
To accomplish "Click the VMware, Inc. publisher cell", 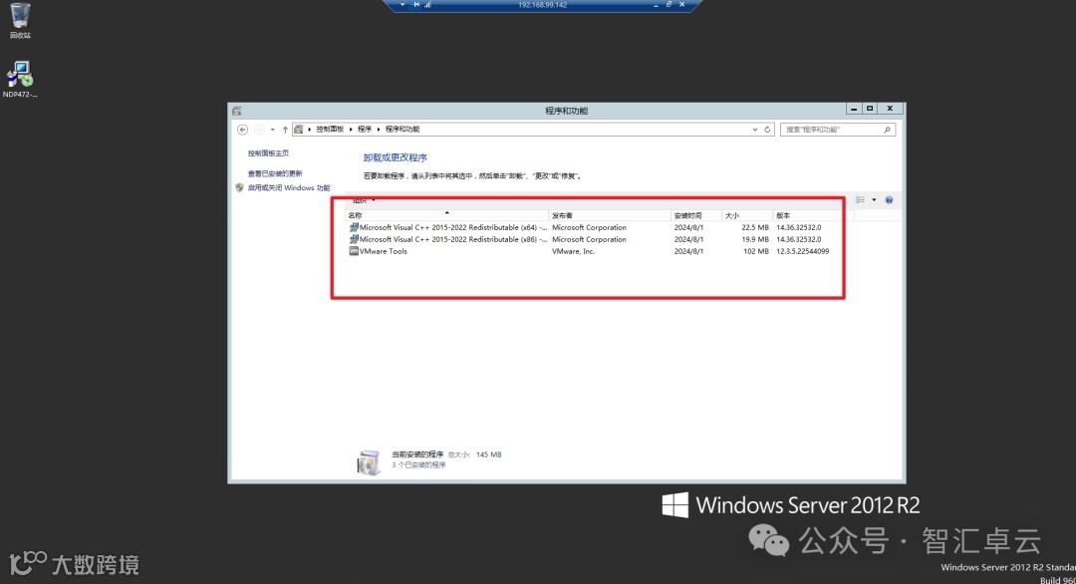I will point(573,251).
